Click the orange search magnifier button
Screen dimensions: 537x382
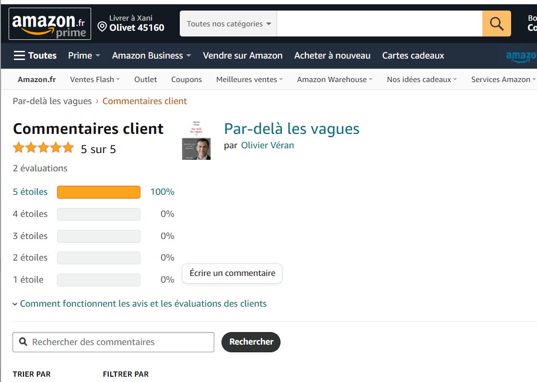point(496,24)
